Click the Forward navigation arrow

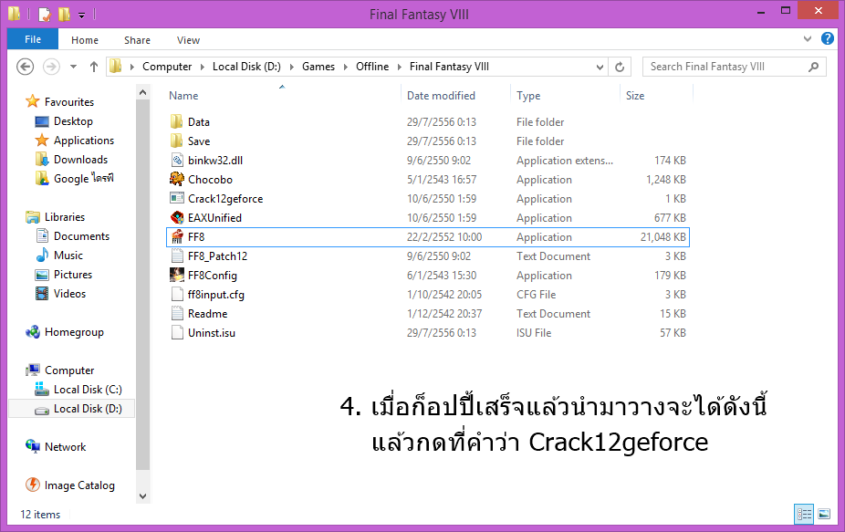pyautogui.click(x=51, y=67)
